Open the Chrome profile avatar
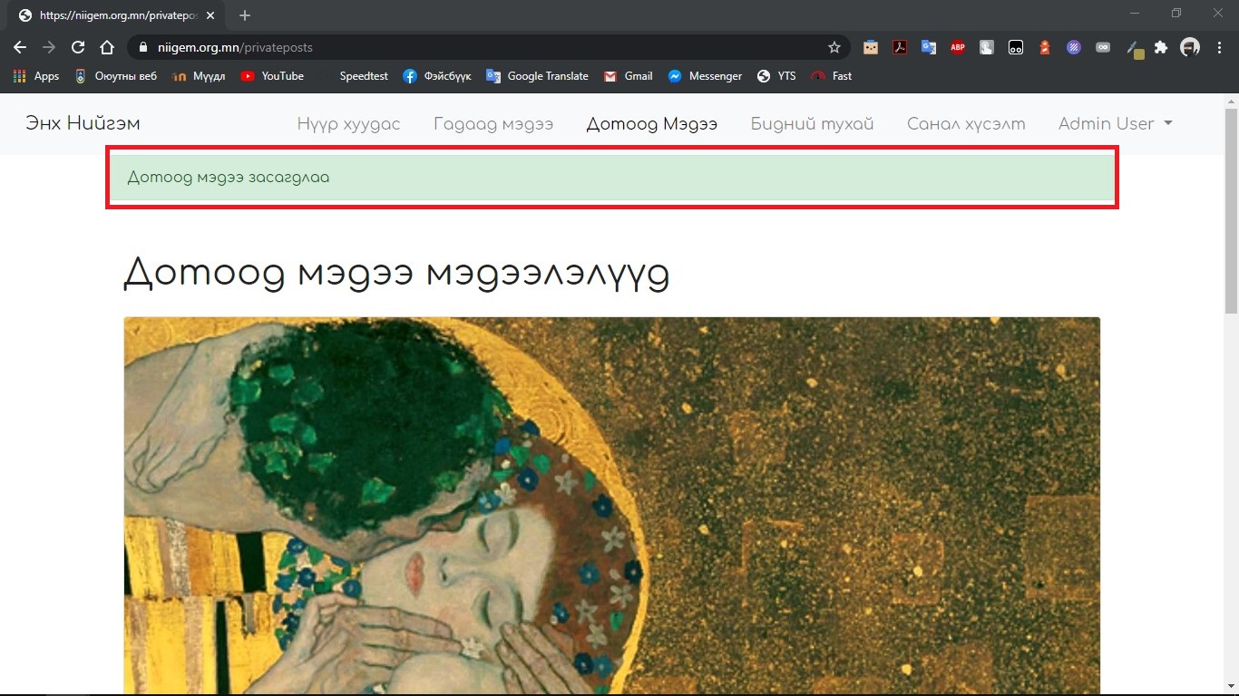This screenshot has height=696, width=1239. coord(1189,47)
